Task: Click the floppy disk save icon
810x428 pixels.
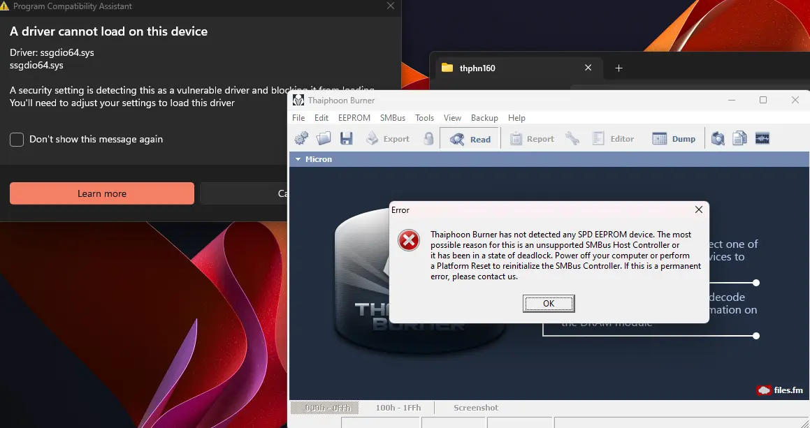Action: pos(346,138)
